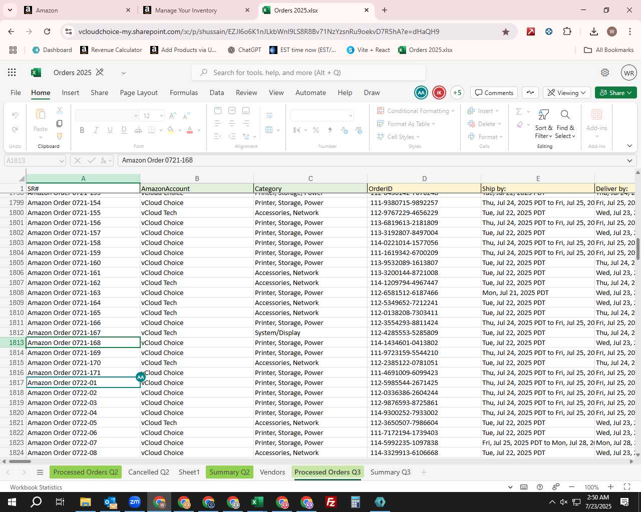Screen dimensions: 641x512
Task: Open the File menu
Action: pyautogui.click(x=16, y=92)
